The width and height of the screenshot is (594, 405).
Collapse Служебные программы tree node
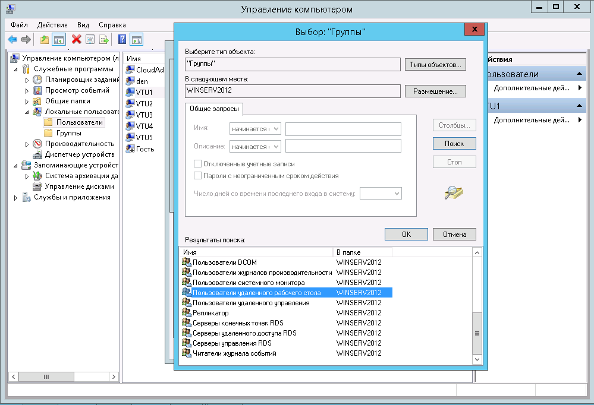(x=15, y=69)
